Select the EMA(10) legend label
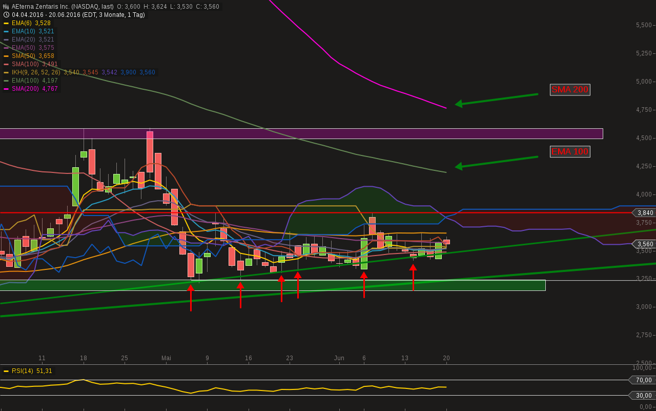 [24, 31]
